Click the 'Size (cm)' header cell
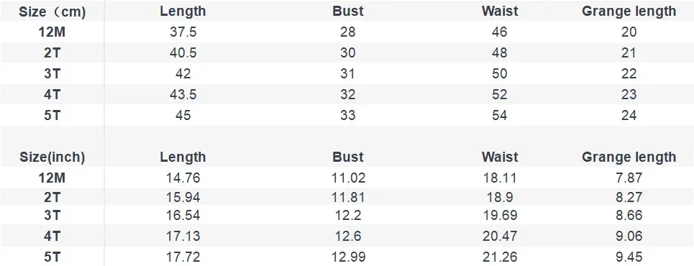Viewport: 694px width, 266px height. pyautogui.click(x=52, y=12)
